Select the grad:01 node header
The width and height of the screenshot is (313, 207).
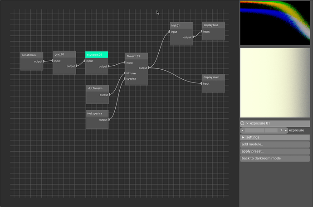click(64, 54)
